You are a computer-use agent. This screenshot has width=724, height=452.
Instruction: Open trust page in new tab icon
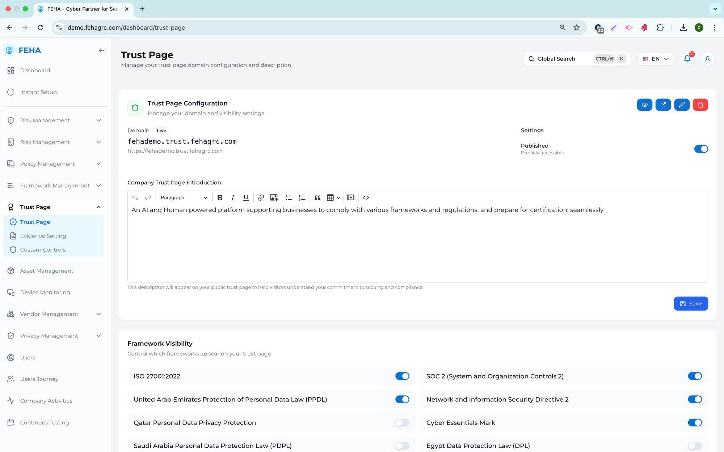pos(663,105)
